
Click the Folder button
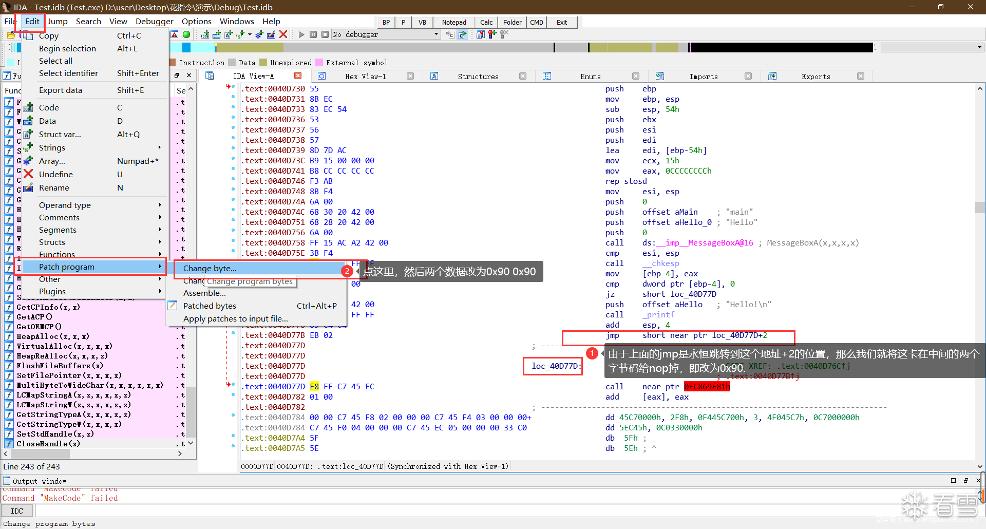coord(513,22)
